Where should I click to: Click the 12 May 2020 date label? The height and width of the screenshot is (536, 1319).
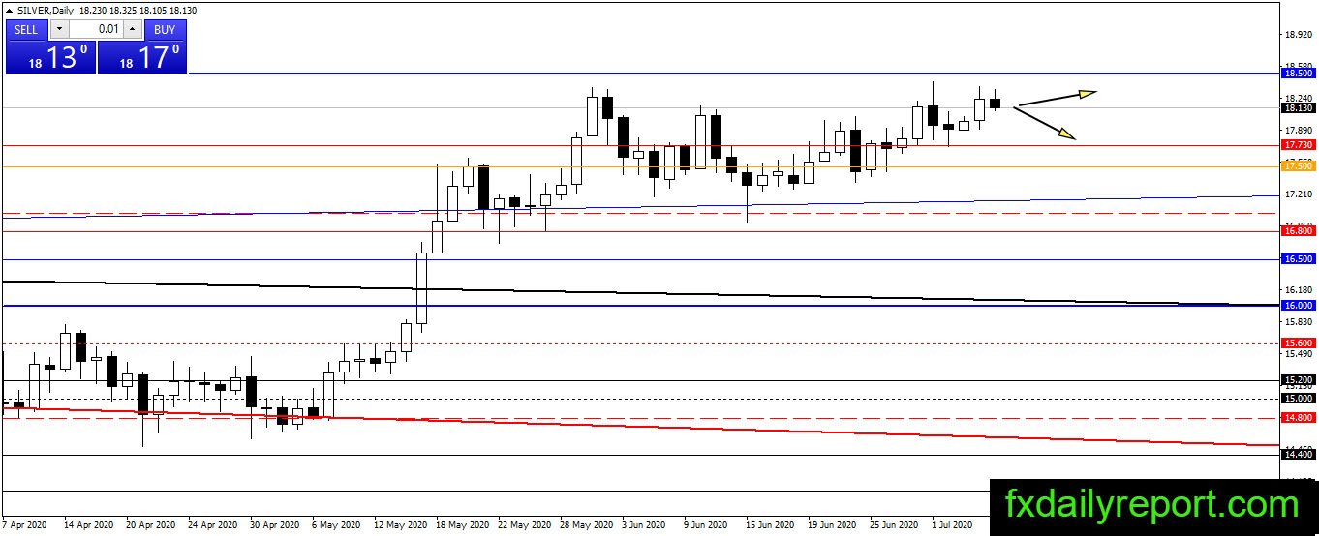click(x=400, y=525)
